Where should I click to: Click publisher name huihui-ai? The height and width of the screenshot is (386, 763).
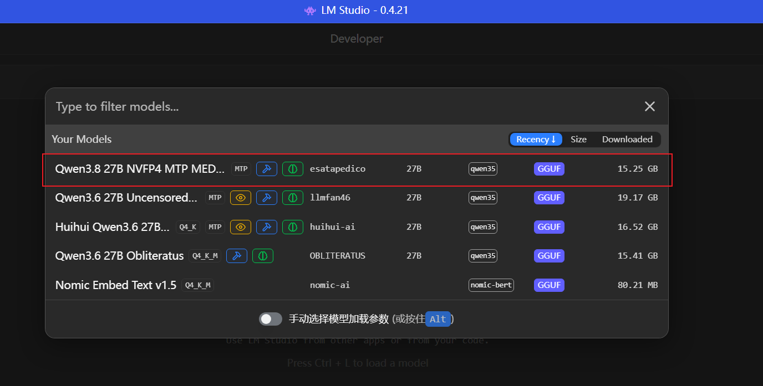(x=333, y=227)
